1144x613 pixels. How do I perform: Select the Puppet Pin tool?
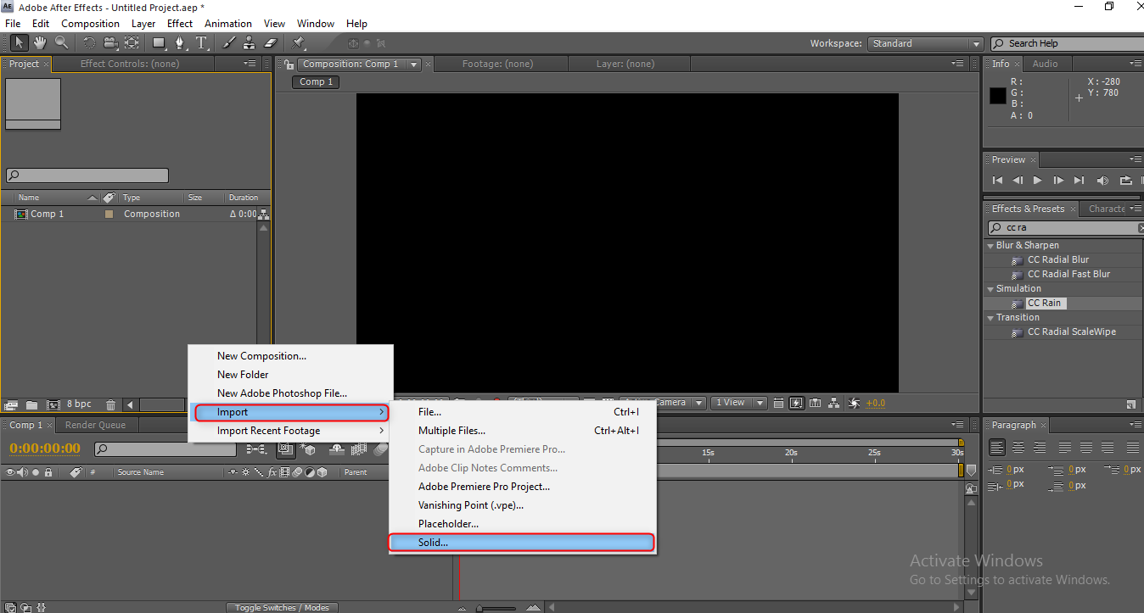298,42
